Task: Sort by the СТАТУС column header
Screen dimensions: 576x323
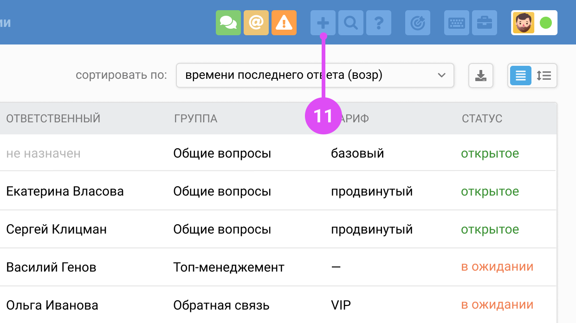Action: (x=482, y=119)
